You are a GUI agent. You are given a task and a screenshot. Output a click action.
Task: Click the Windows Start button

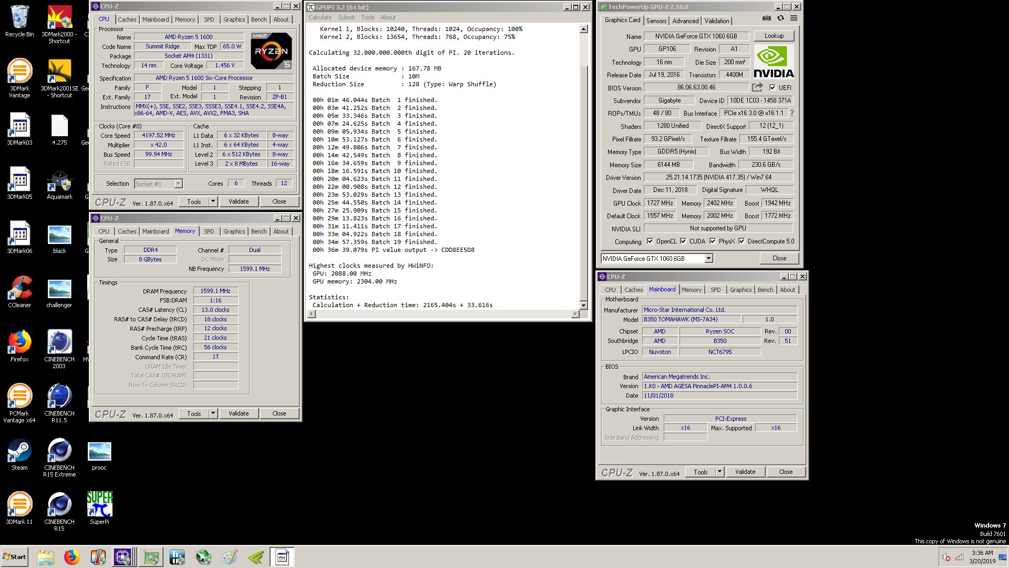pos(14,557)
